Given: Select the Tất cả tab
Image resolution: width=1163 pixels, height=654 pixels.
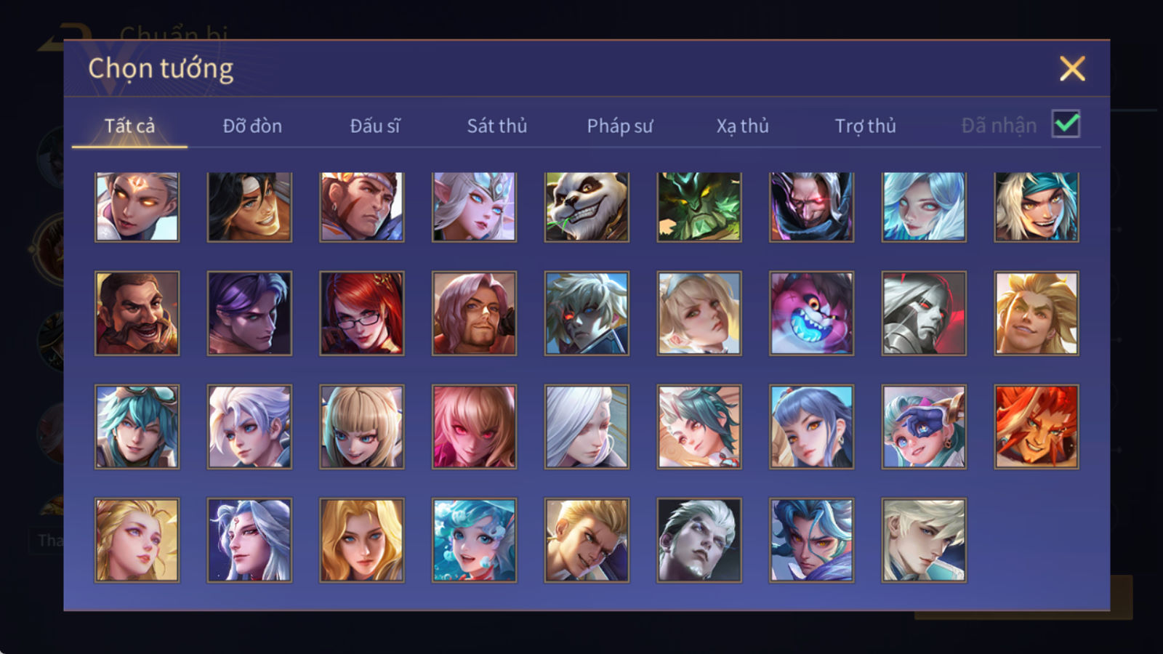Looking at the screenshot, I should (129, 126).
